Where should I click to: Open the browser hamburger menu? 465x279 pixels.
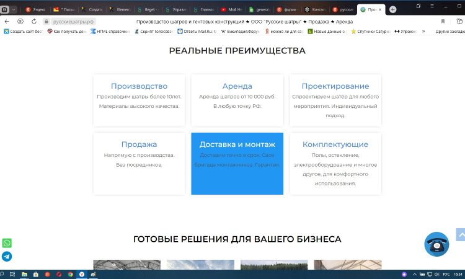(432, 6)
